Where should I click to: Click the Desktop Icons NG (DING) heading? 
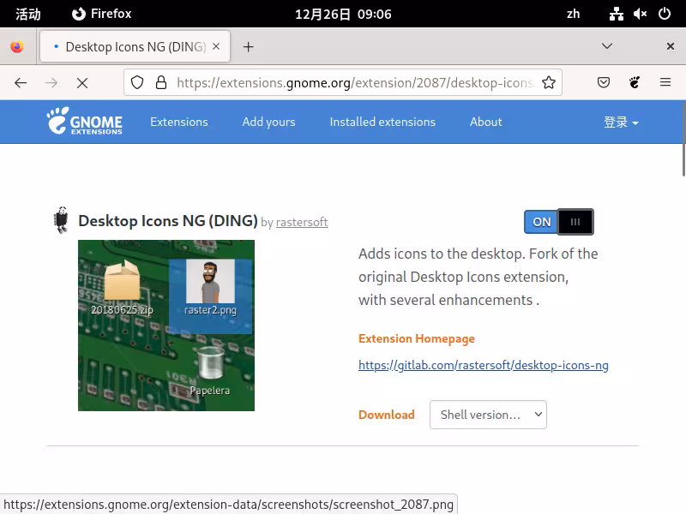168,221
